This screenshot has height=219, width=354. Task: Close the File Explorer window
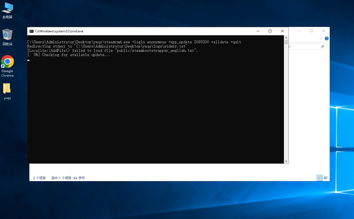324,31
